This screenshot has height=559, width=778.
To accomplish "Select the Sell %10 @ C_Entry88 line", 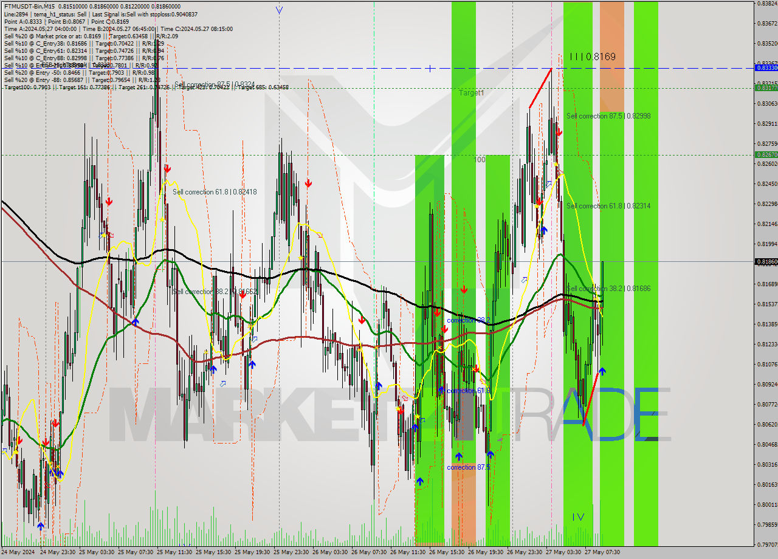I will click(x=84, y=58).
